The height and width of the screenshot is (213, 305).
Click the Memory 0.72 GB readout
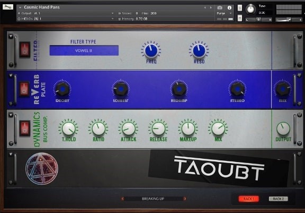pos(141,19)
